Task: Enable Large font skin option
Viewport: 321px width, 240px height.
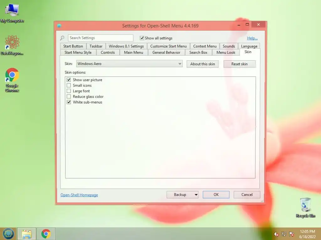Action: click(x=69, y=91)
